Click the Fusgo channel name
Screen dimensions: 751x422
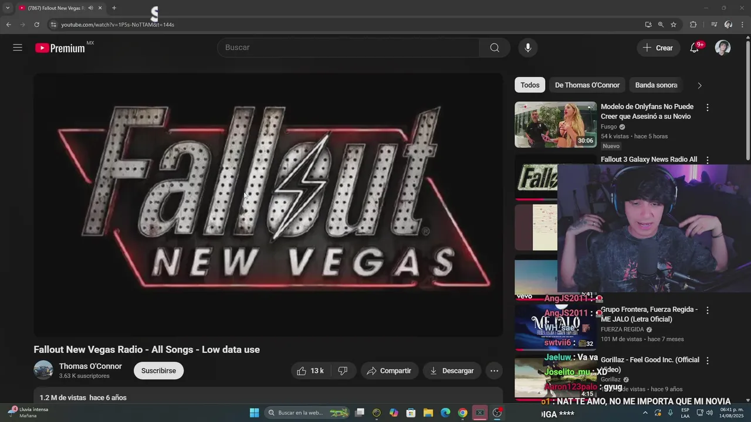click(x=609, y=127)
